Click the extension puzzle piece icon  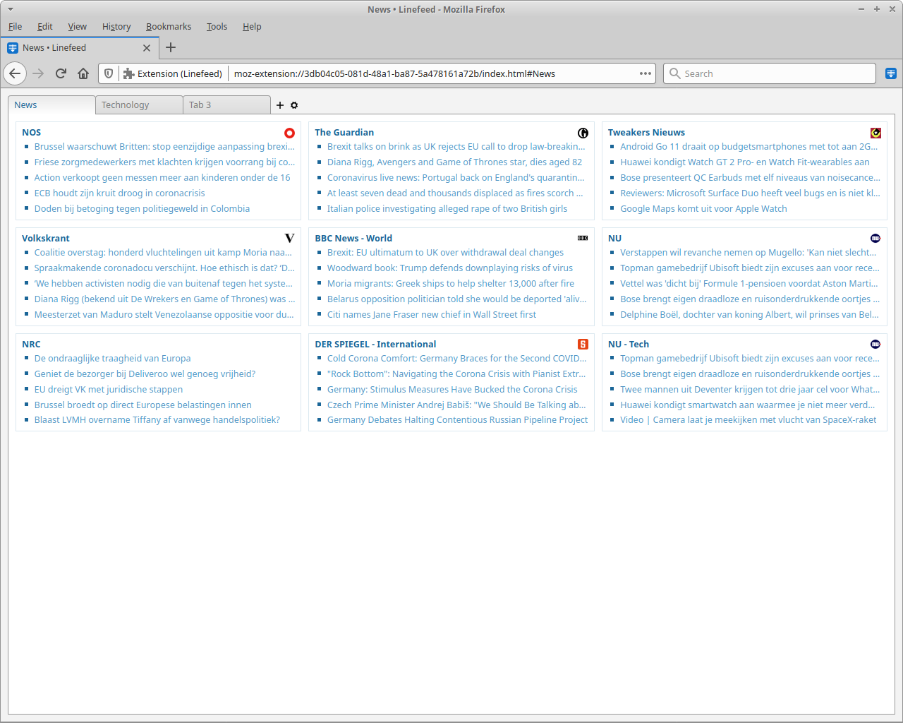point(128,73)
